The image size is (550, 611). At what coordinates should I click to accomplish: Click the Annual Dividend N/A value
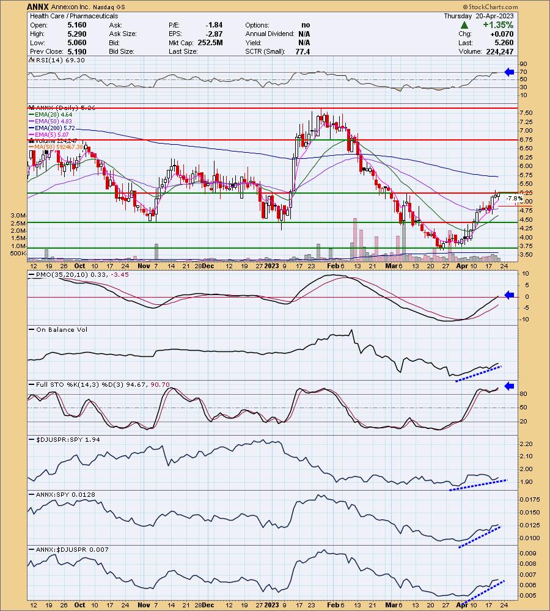(x=304, y=34)
